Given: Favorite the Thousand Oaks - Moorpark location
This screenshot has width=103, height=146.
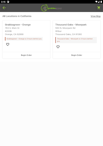Looking at the screenshot, I should tap(58, 47).
